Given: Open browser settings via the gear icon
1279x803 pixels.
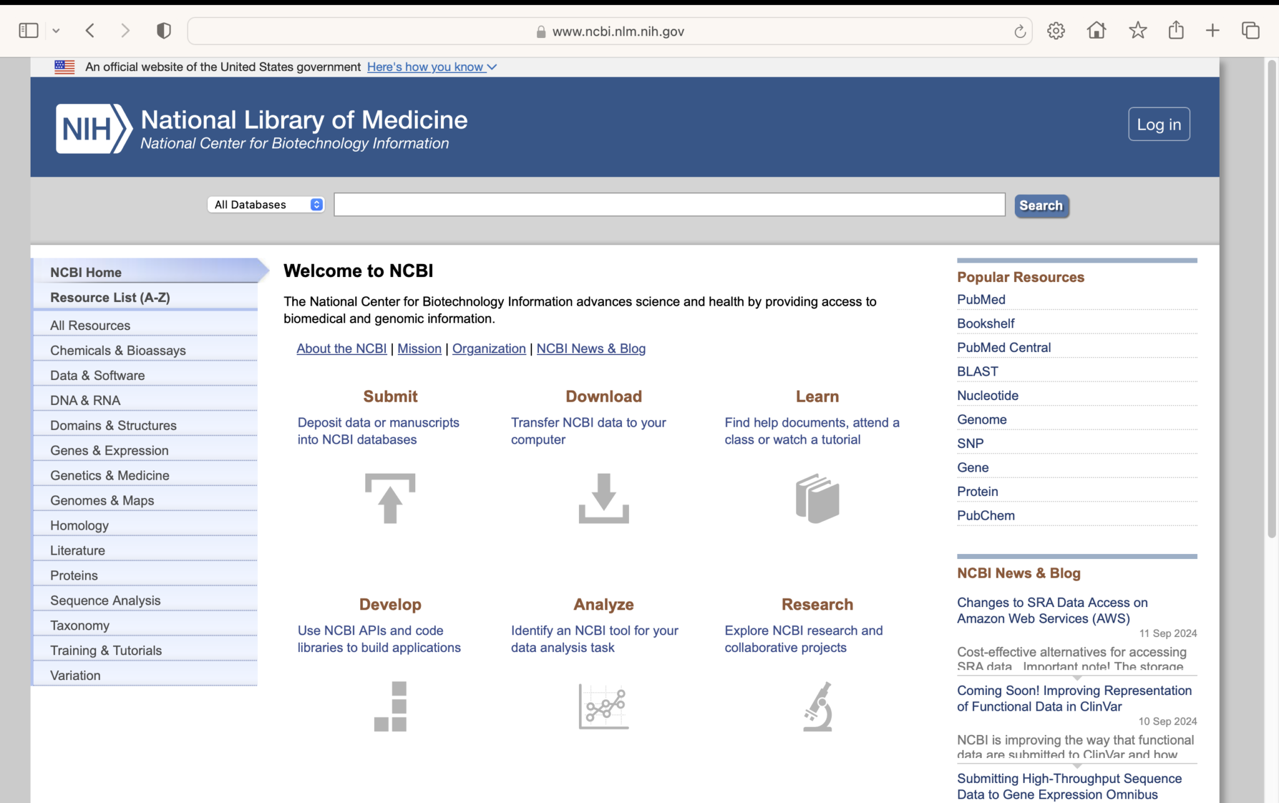Looking at the screenshot, I should pyautogui.click(x=1057, y=30).
